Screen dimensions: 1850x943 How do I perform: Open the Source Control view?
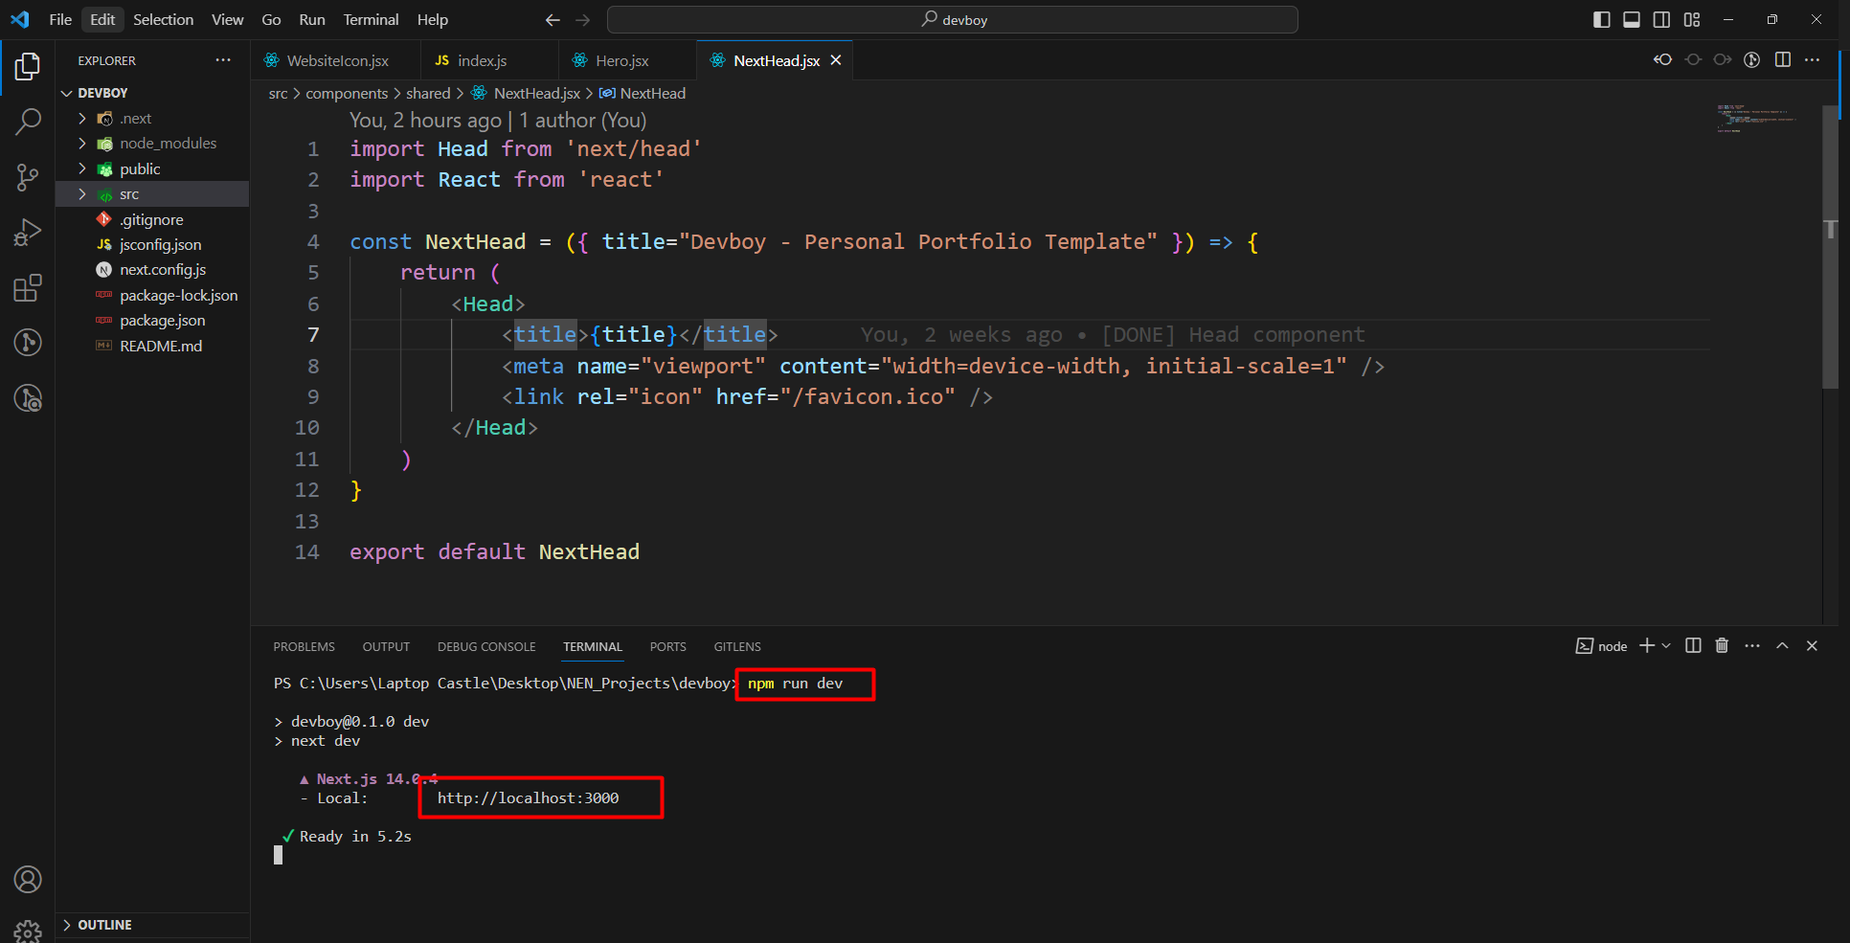point(28,177)
